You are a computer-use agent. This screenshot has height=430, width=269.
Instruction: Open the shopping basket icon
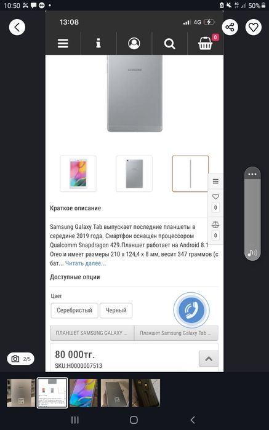pyautogui.click(x=206, y=42)
